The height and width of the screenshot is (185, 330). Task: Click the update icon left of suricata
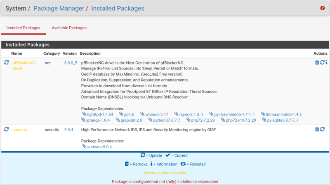(x=7, y=129)
